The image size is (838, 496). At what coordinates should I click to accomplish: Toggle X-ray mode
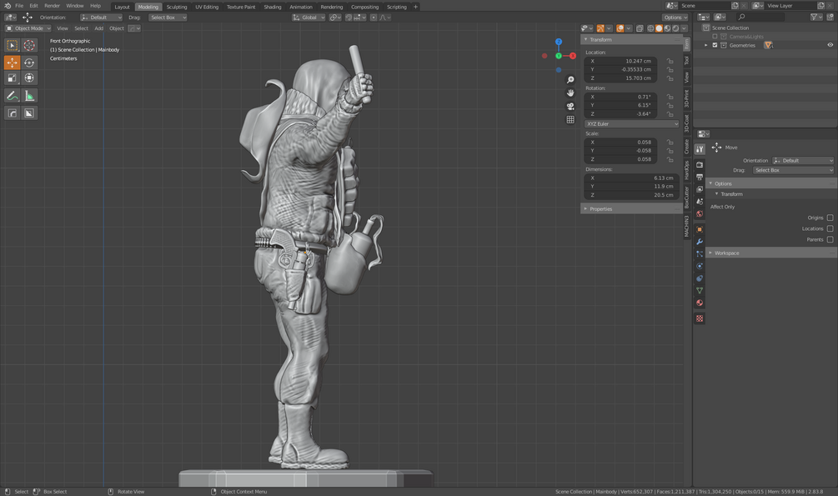click(x=640, y=28)
